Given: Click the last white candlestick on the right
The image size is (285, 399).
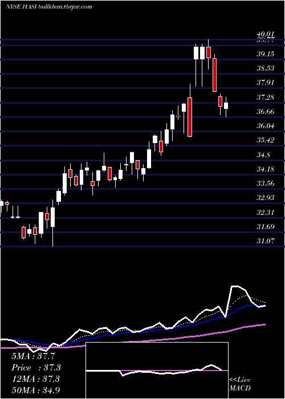Looking at the screenshot, I should click(x=226, y=105).
